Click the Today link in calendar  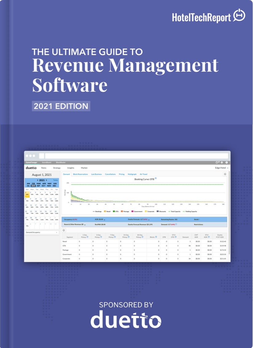(55, 180)
